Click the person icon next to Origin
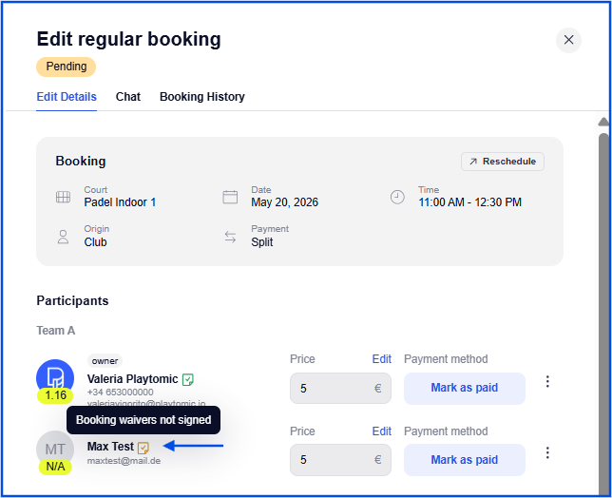 [x=64, y=237]
